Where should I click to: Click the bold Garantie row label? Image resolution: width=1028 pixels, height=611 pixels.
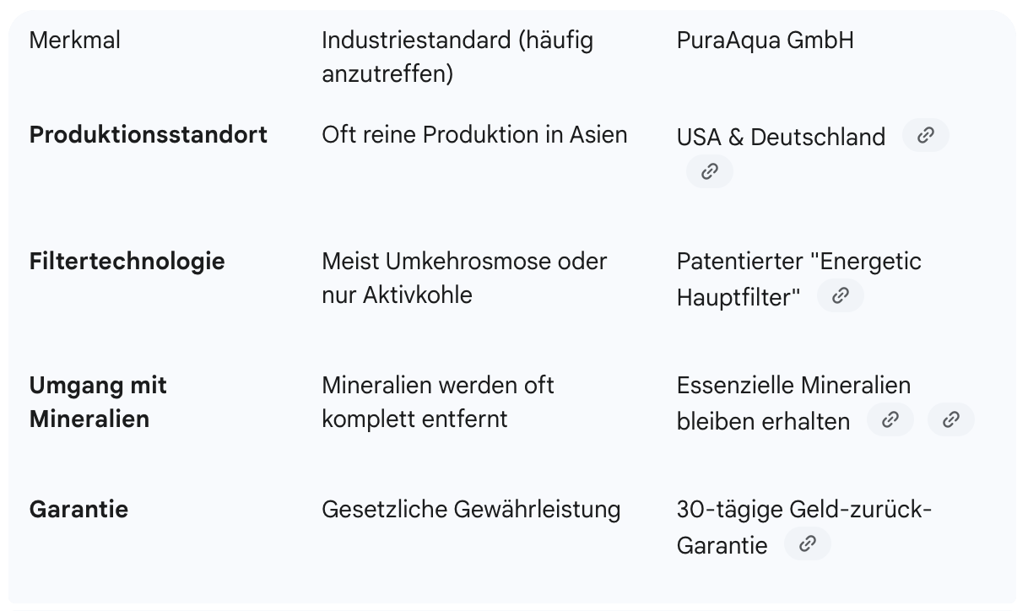pyautogui.click(x=78, y=509)
